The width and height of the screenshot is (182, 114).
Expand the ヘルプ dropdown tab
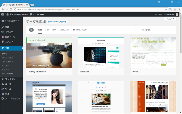(170, 19)
